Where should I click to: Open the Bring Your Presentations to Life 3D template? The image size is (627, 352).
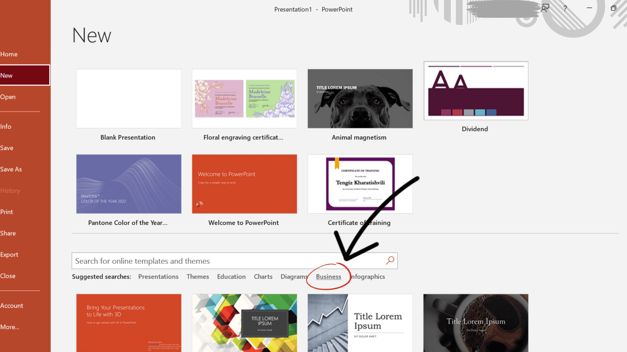coord(129,323)
